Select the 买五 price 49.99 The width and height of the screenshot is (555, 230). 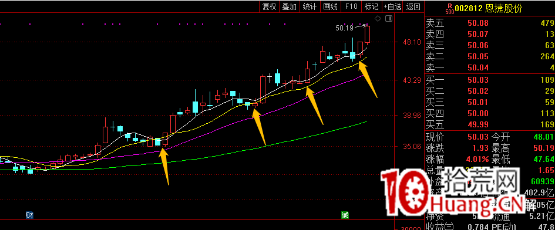click(x=478, y=124)
